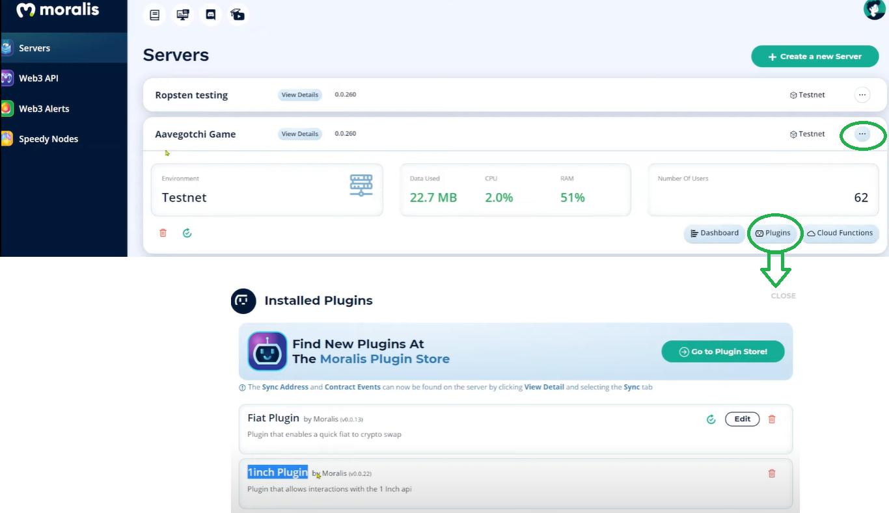Click the 1inch Plugin description text
Viewport: 889px width, 513px height.
[x=329, y=489]
